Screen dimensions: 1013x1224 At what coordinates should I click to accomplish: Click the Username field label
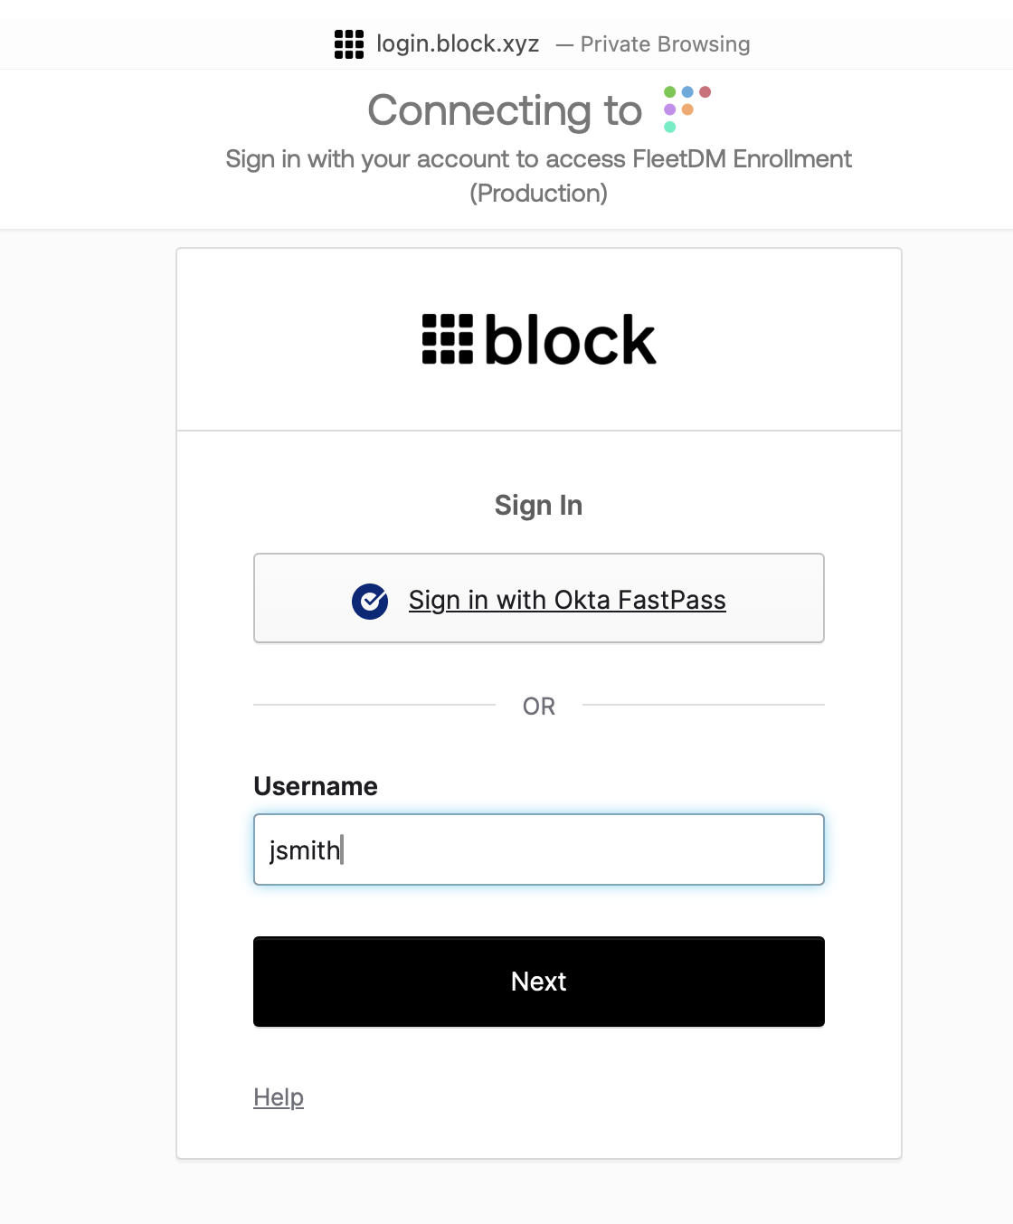316,786
